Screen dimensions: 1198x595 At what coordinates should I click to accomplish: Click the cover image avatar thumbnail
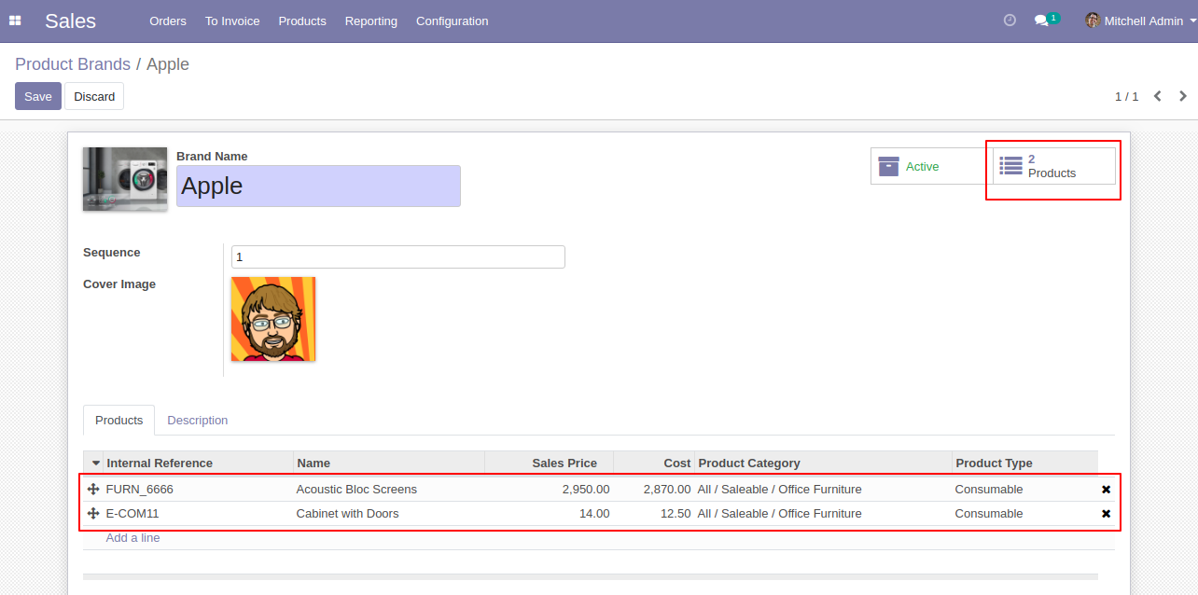click(x=273, y=319)
